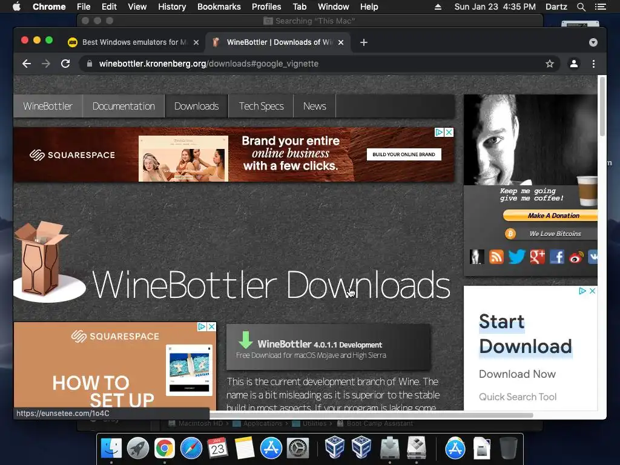Switch to the Best Windows emulators tab
Image resolution: width=620 pixels, height=465 pixels.
click(134, 42)
